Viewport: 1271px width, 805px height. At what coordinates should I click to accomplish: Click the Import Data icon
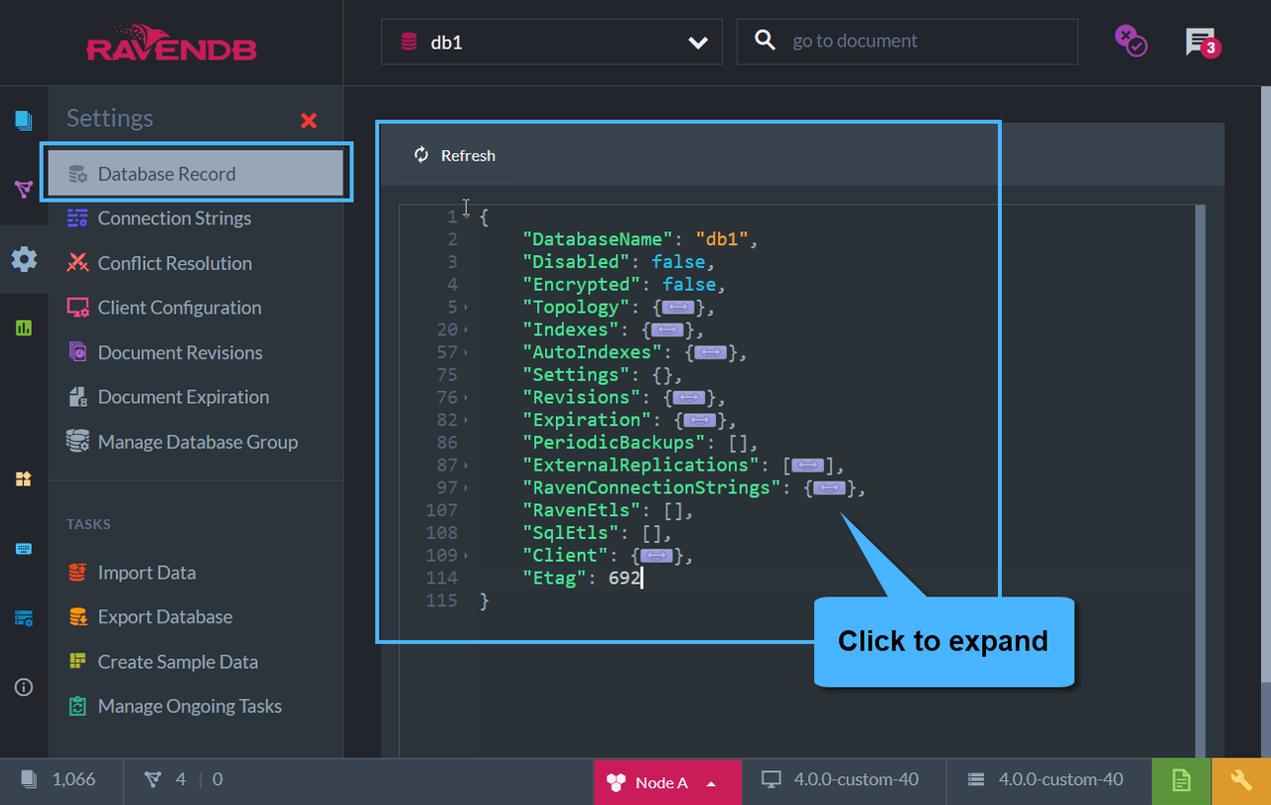(77, 573)
